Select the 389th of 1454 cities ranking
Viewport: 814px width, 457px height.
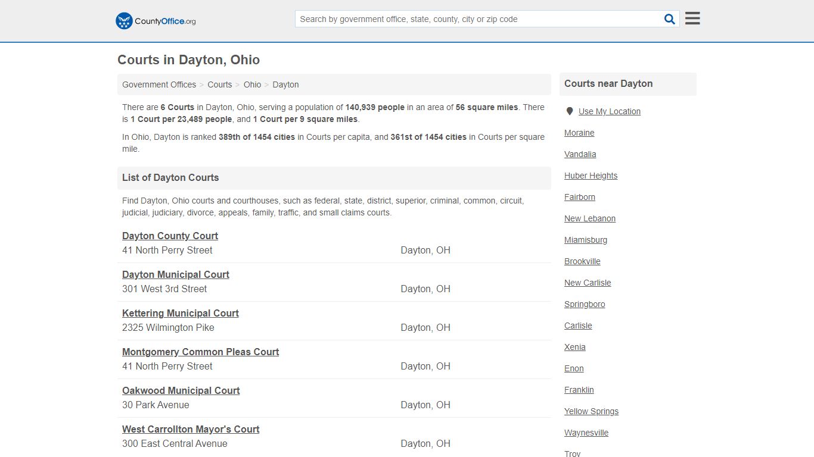pos(257,137)
